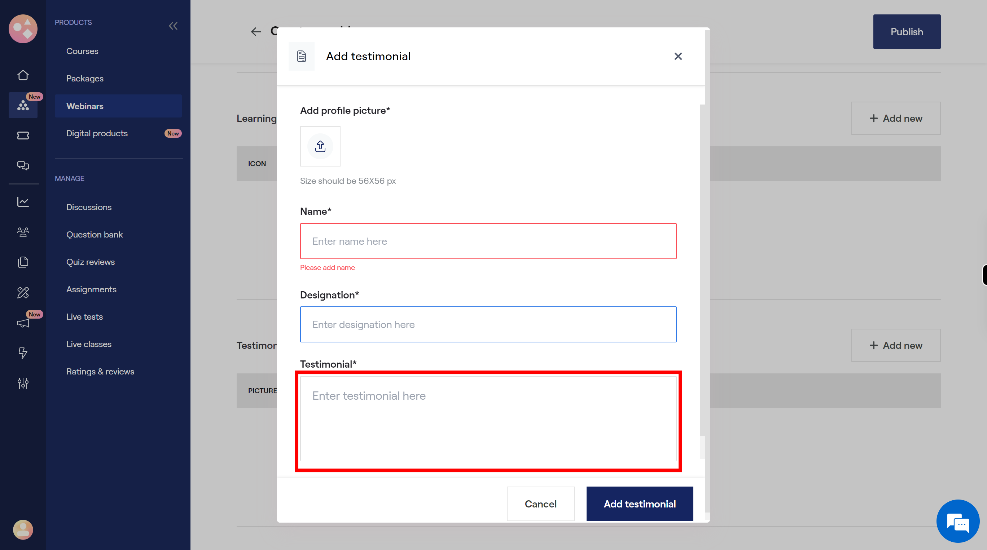Click the Cancel button in dialog
Image resolution: width=987 pixels, height=550 pixels.
(x=541, y=503)
